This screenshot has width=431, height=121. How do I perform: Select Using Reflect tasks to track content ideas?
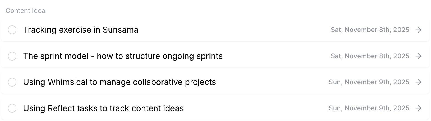103,108
